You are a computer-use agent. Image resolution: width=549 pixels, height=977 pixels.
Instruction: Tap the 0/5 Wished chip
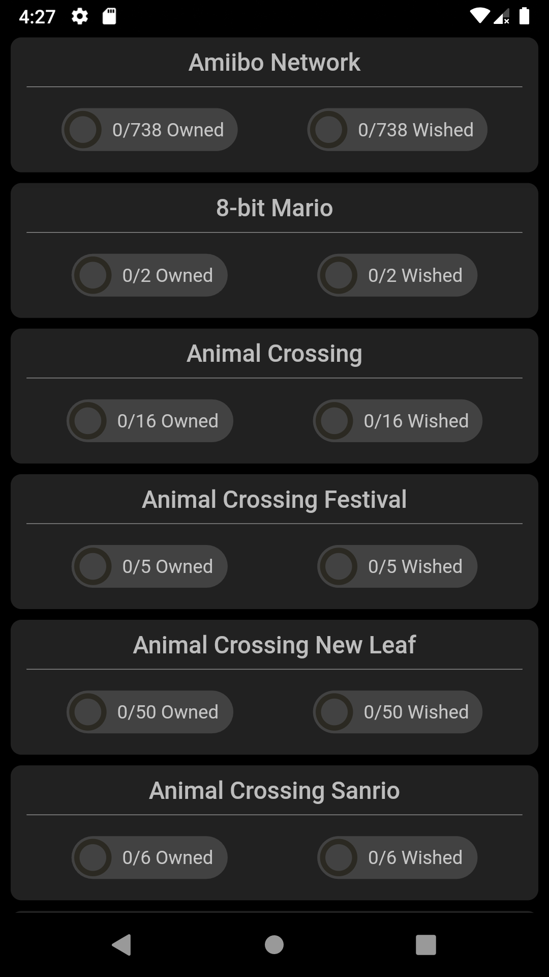[397, 566]
